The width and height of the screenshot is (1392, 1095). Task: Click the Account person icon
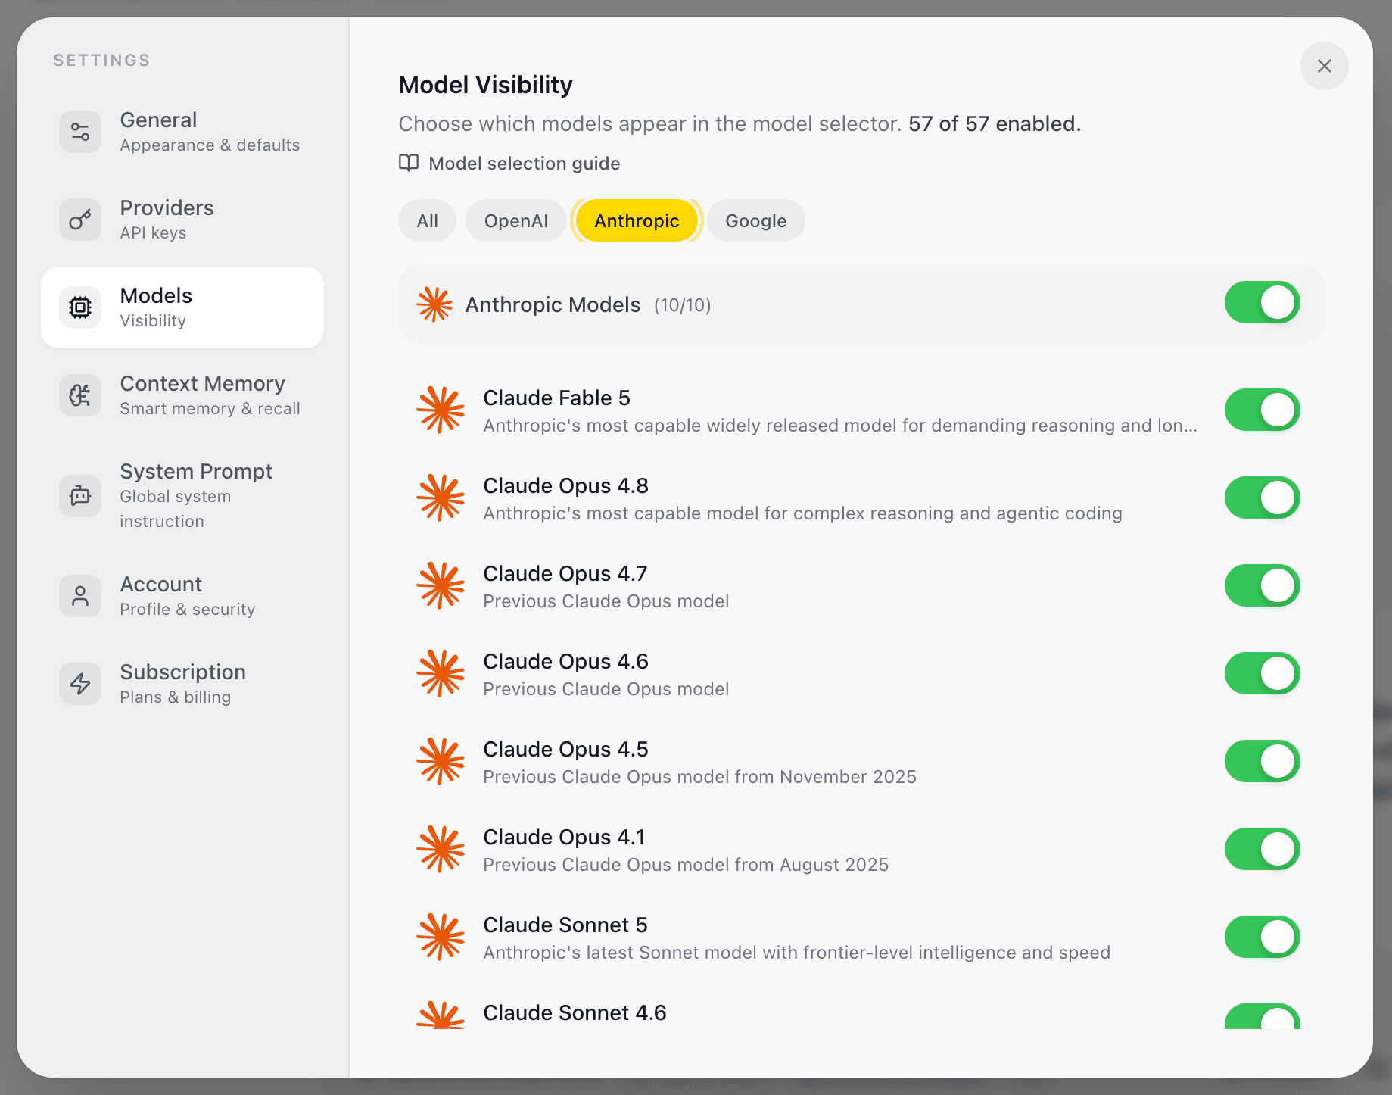point(80,596)
